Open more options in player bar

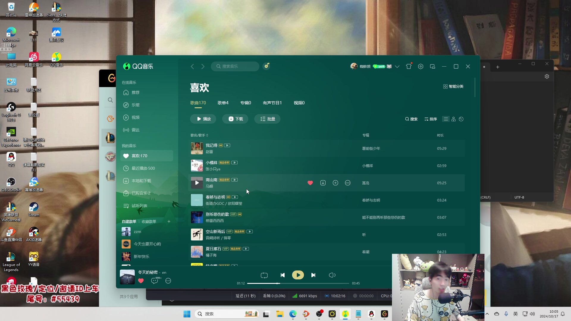pyautogui.click(x=168, y=281)
